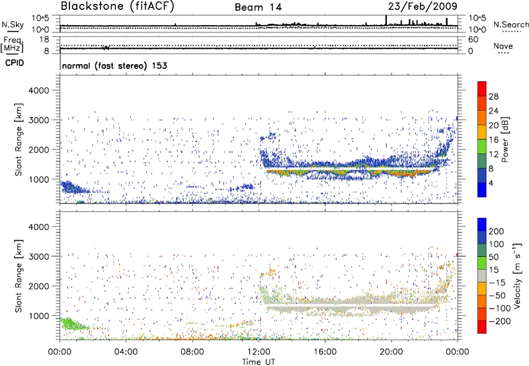This screenshot has height=366, width=529.
Task: Click the '4000' tick on the power panel
Action: (38, 91)
